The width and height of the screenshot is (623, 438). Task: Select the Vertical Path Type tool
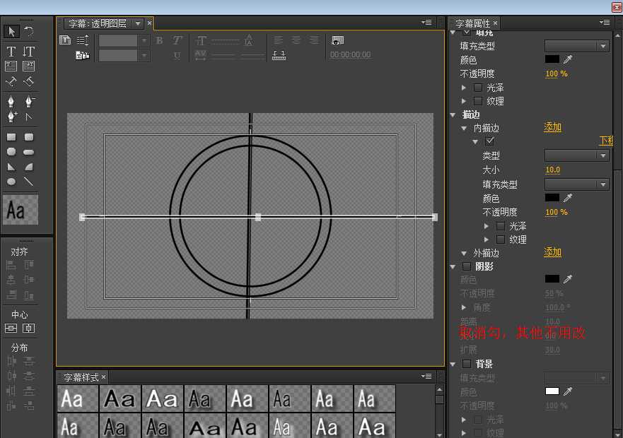pyautogui.click(x=28, y=82)
